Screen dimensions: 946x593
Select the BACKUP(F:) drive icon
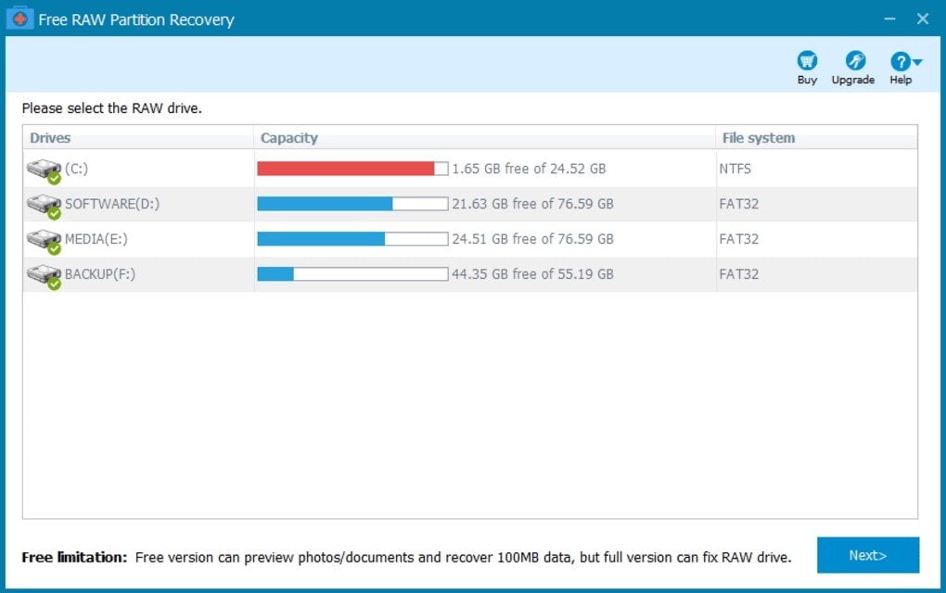tap(44, 277)
